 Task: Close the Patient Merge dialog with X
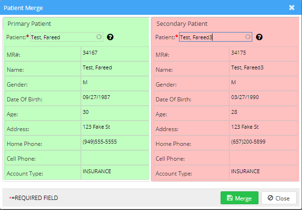click(291, 8)
